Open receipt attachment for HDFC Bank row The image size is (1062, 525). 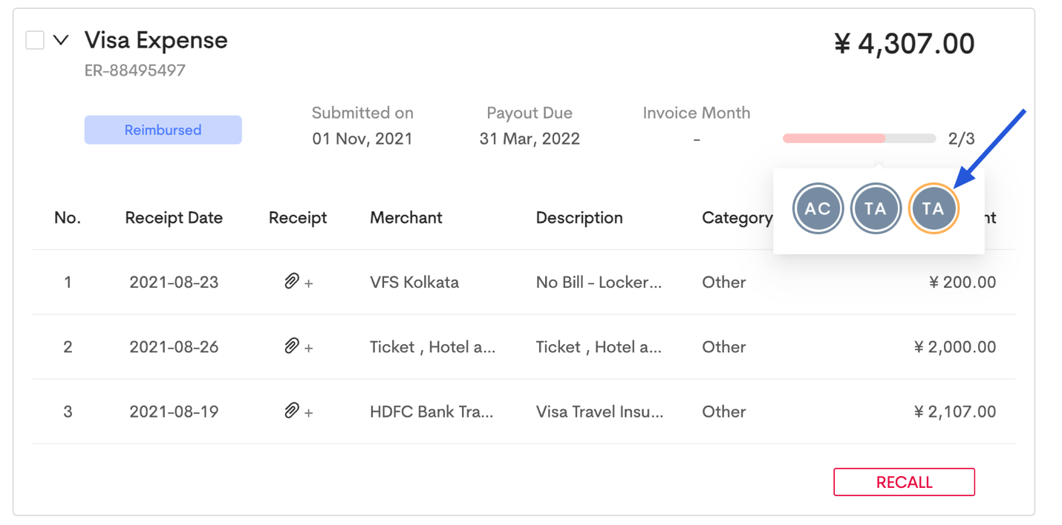pyautogui.click(x=291, y=411)
